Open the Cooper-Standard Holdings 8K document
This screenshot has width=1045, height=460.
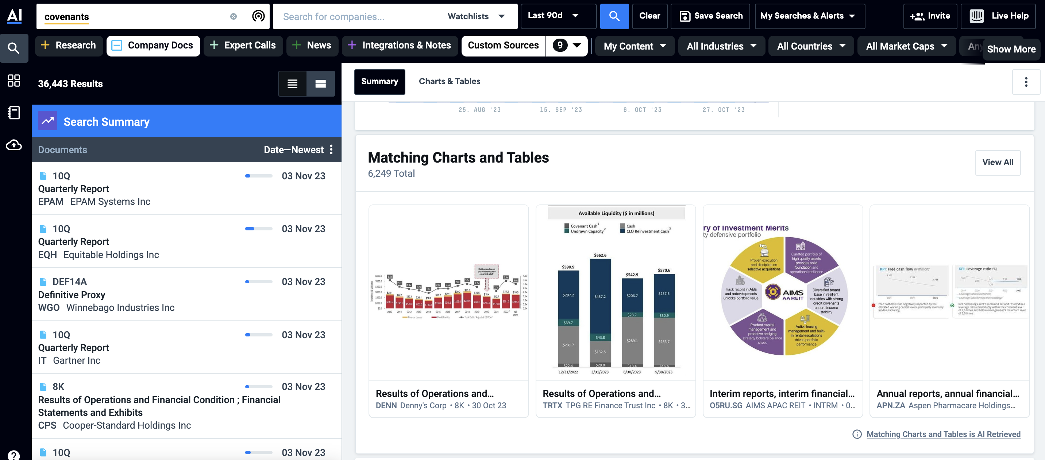click(x=186, y=406)
